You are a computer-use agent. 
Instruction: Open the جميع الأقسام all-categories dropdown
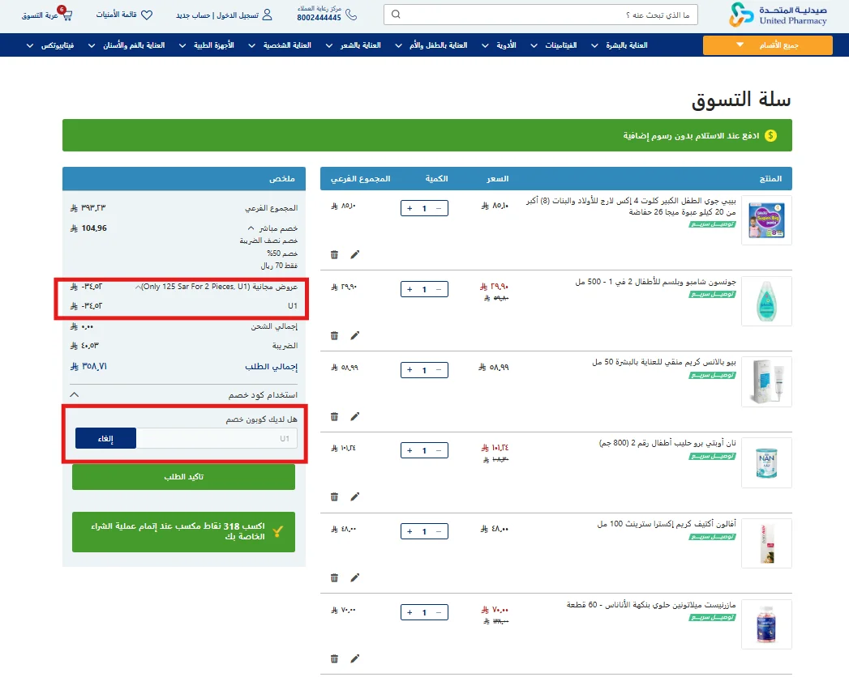point(767,45)
